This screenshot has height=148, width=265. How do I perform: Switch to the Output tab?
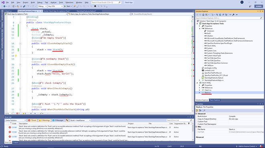click(16, 142)
